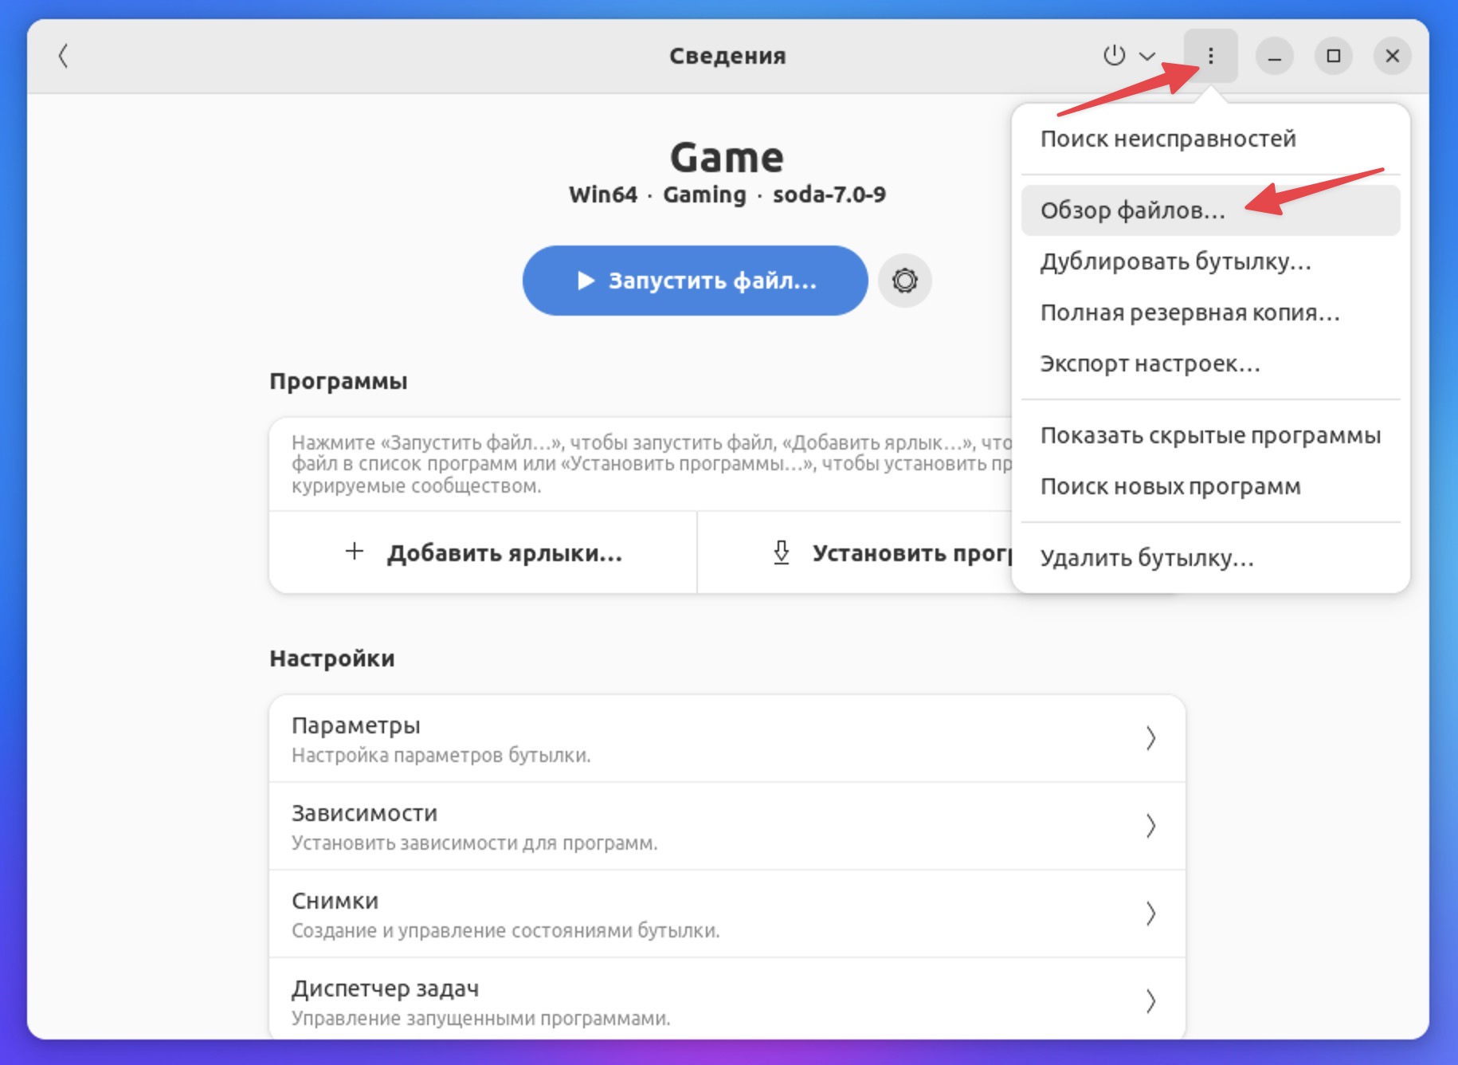Minimize the Bottles window

tap(1275, 56)
